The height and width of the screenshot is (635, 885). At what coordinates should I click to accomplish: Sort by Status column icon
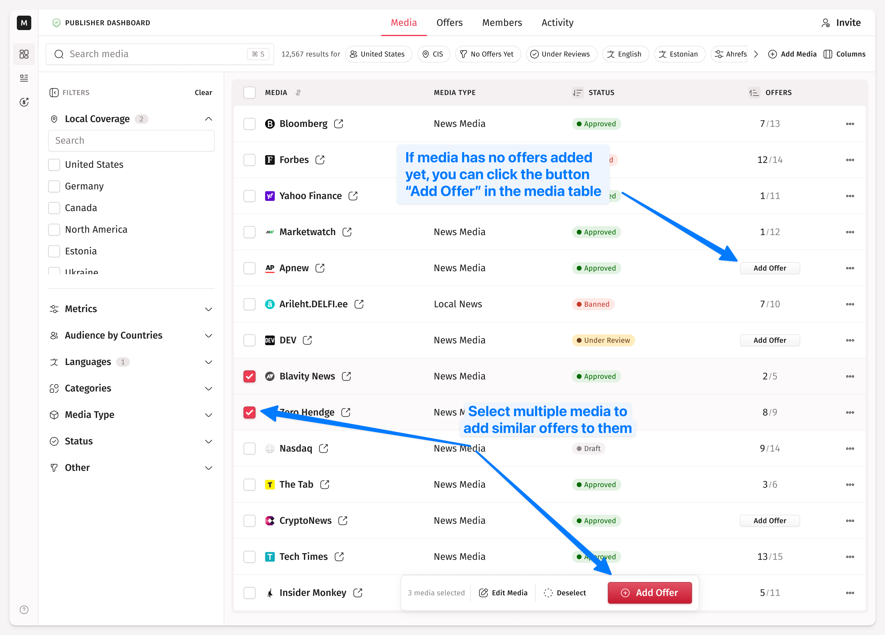[x=577, y=93]
